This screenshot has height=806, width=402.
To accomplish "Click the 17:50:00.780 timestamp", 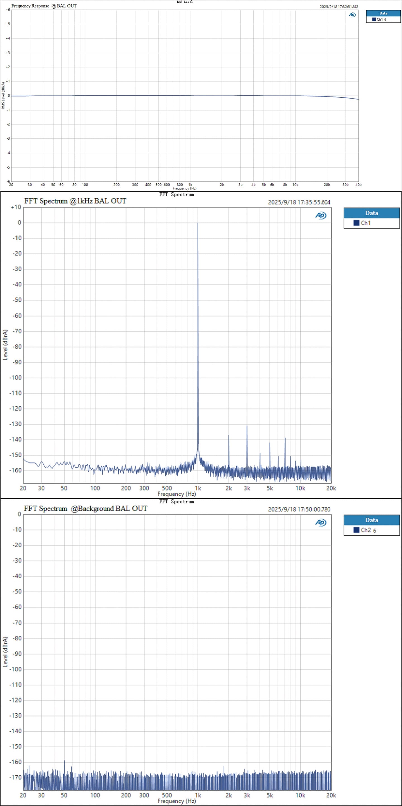I will (x=299, y=509).
